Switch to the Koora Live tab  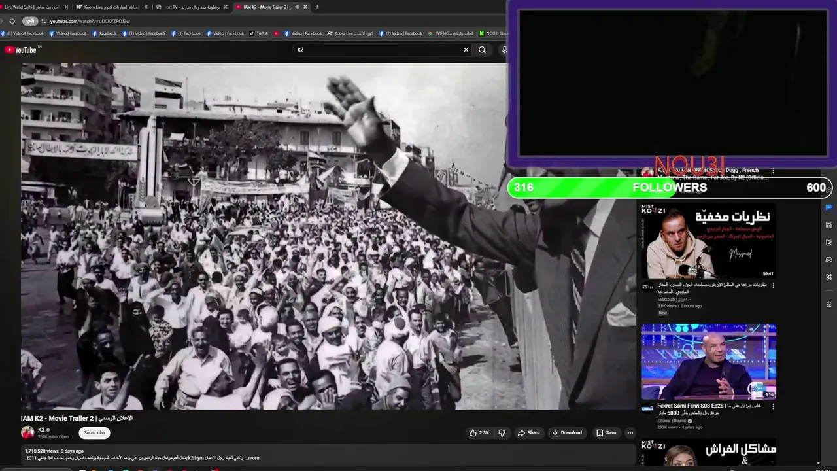[x=111, y=7]
